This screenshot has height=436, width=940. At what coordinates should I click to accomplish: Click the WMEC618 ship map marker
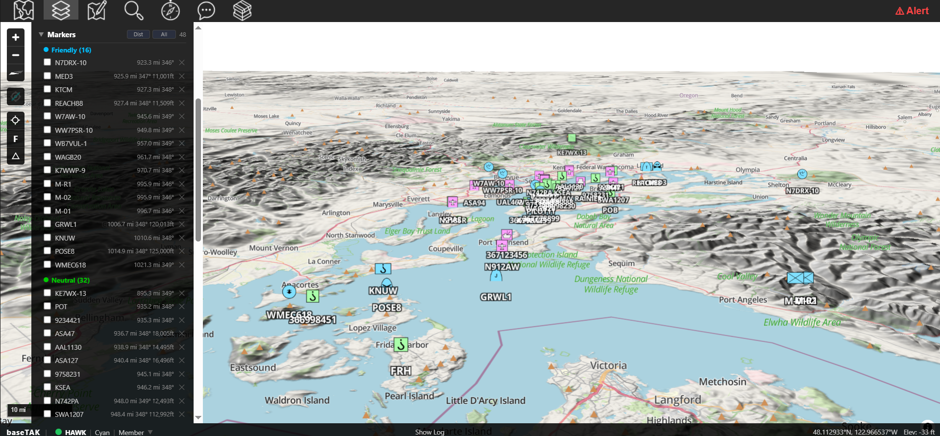(289, 292)
